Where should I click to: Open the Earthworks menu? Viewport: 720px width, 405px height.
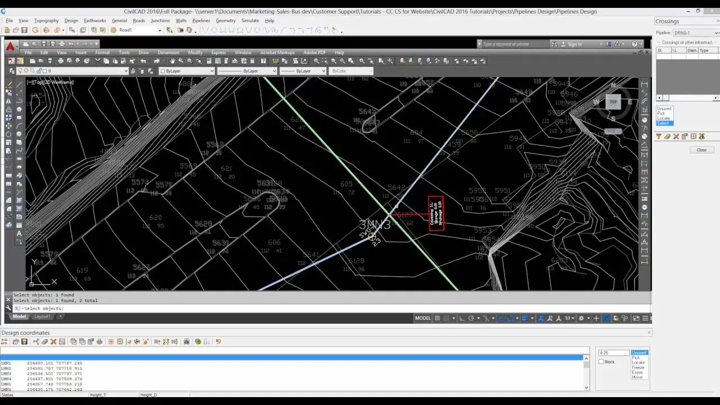coord(94,21)
